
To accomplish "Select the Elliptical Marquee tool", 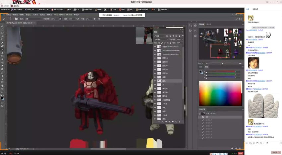I will (x=2, y=29).
